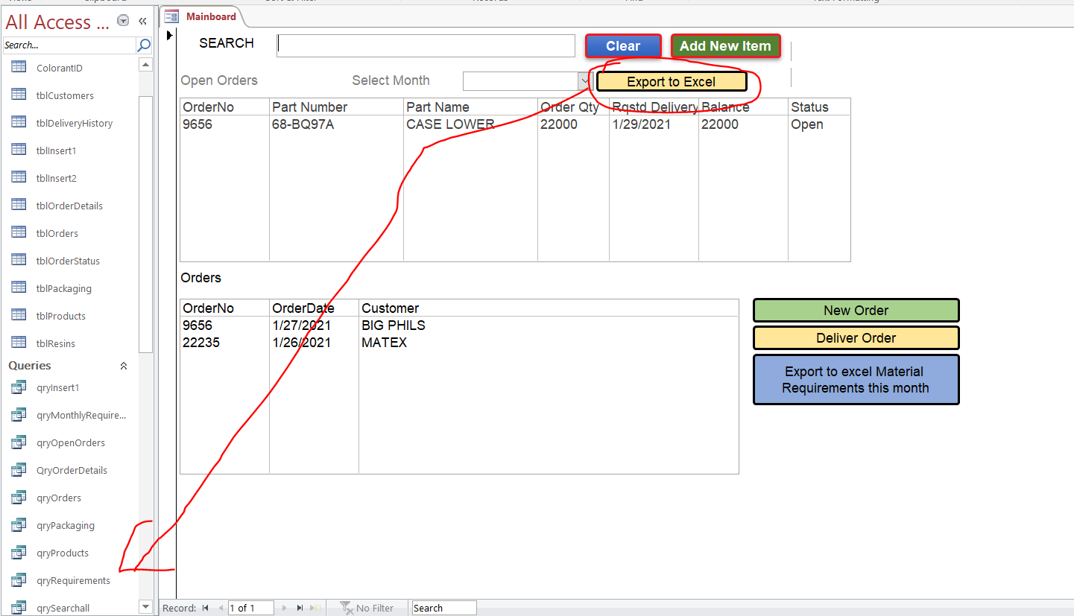Viewport: 1074px width, 616px height.
Task: Select the open order row with CASE LOWER
Action: point(515,124)
